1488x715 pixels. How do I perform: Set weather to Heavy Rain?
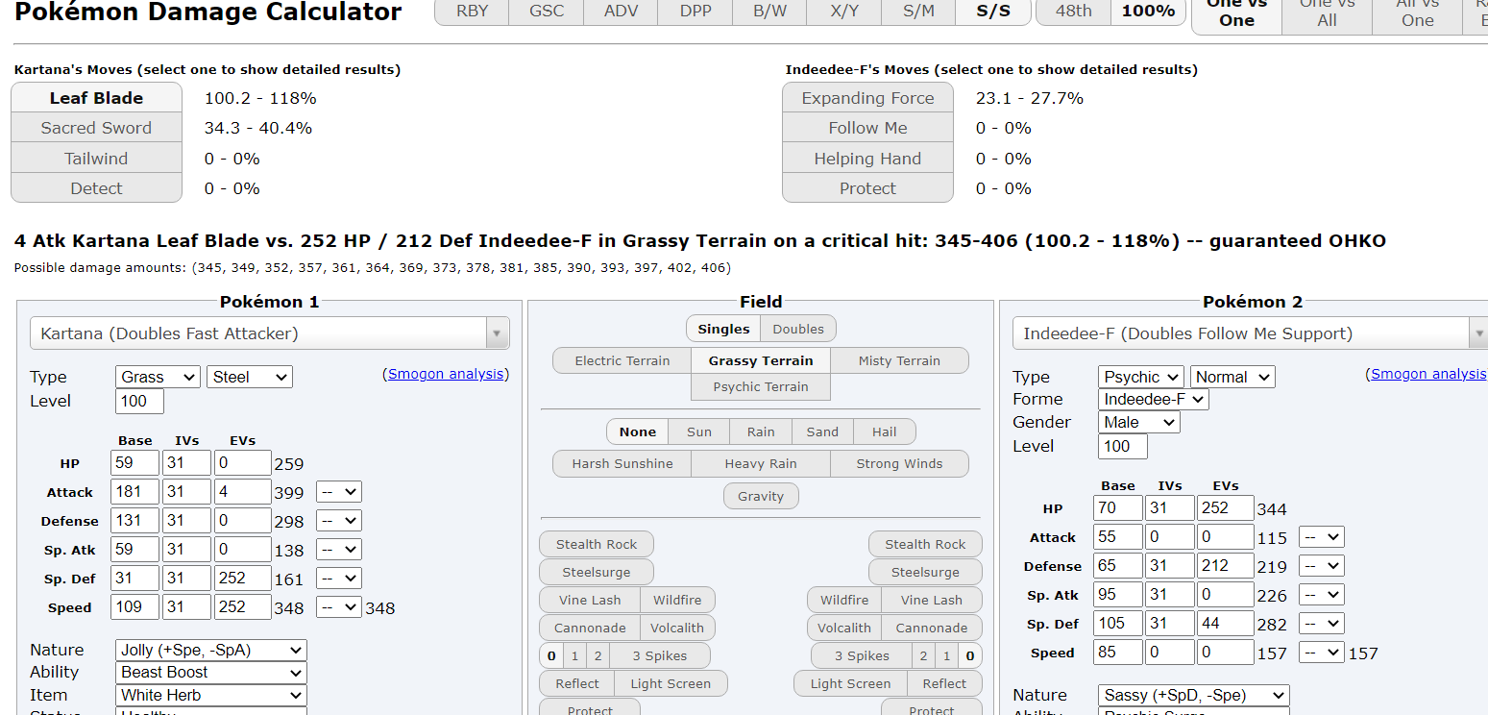761,463
